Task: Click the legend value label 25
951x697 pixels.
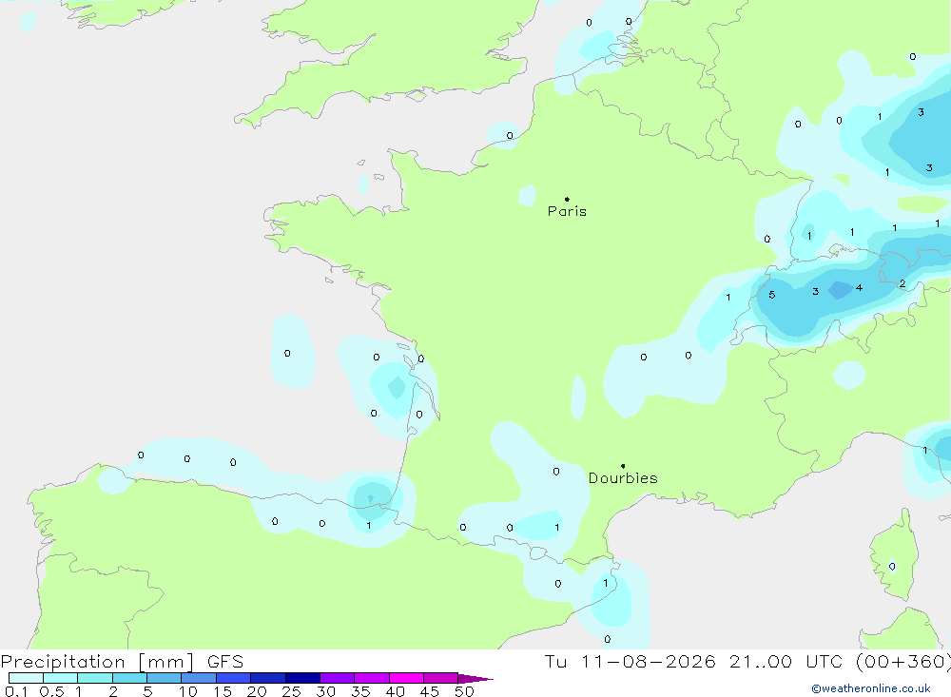Action: click(x=291, y=691)
